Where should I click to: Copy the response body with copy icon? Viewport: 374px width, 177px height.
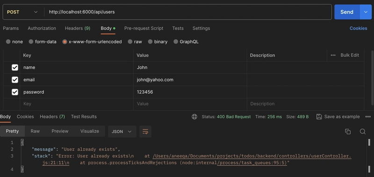pos(348,132)
